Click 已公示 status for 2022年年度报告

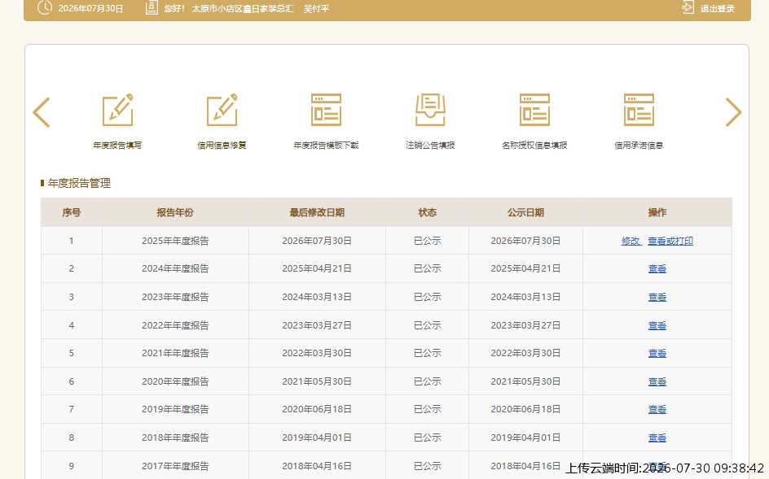pos(427,325)
